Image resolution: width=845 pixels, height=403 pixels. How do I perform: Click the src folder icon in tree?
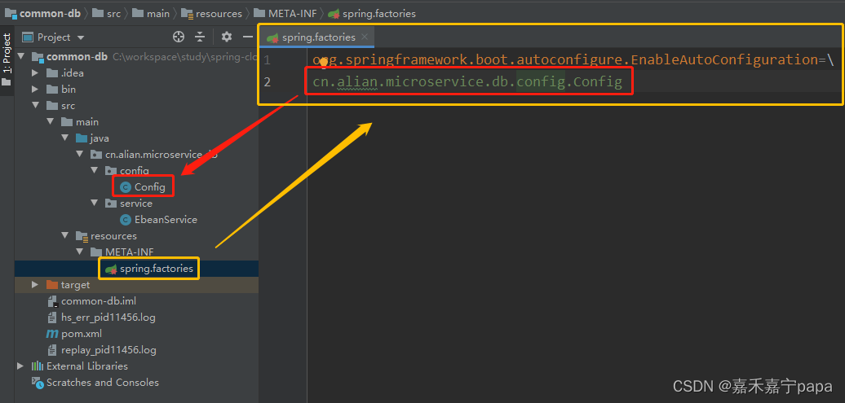(51, 106)
